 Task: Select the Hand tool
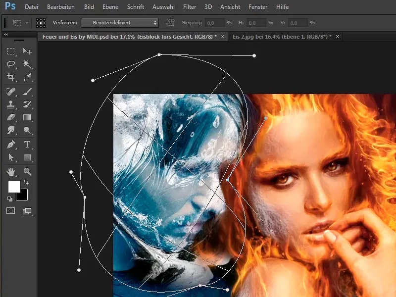[11, 172]
